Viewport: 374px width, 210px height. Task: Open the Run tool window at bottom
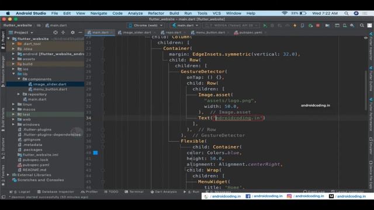pyautogui.click(x=191, y=192)
